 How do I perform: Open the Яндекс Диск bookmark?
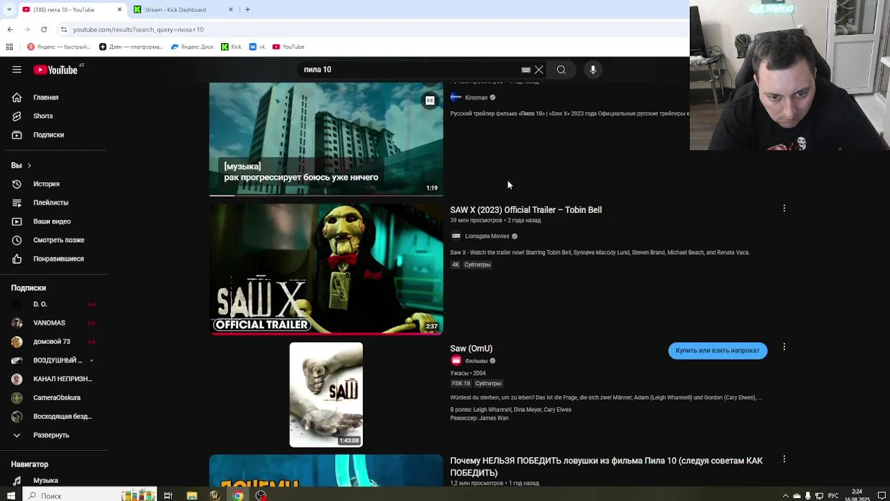(193, 47)
